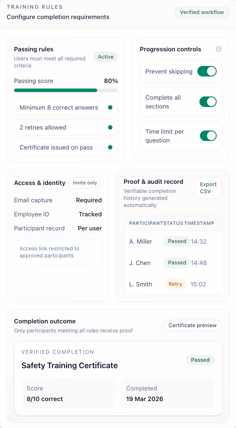Turn off 'Complete all sections'
The width and height of the screenshot is (236, 428).
[208, 102]
